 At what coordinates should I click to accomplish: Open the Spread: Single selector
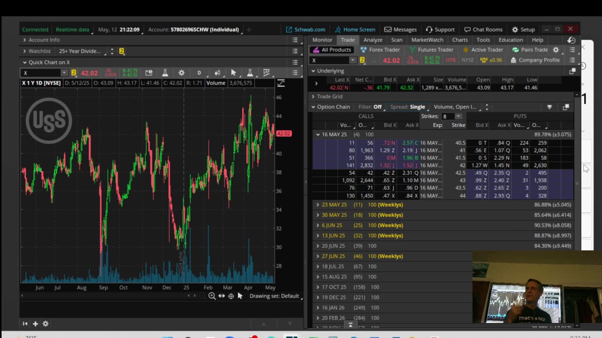408,107
